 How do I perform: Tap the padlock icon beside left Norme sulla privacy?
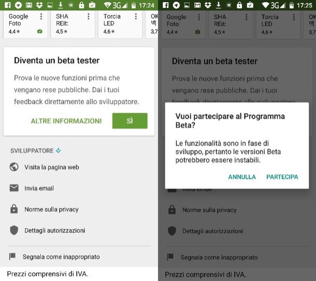[x=14, y=209]
